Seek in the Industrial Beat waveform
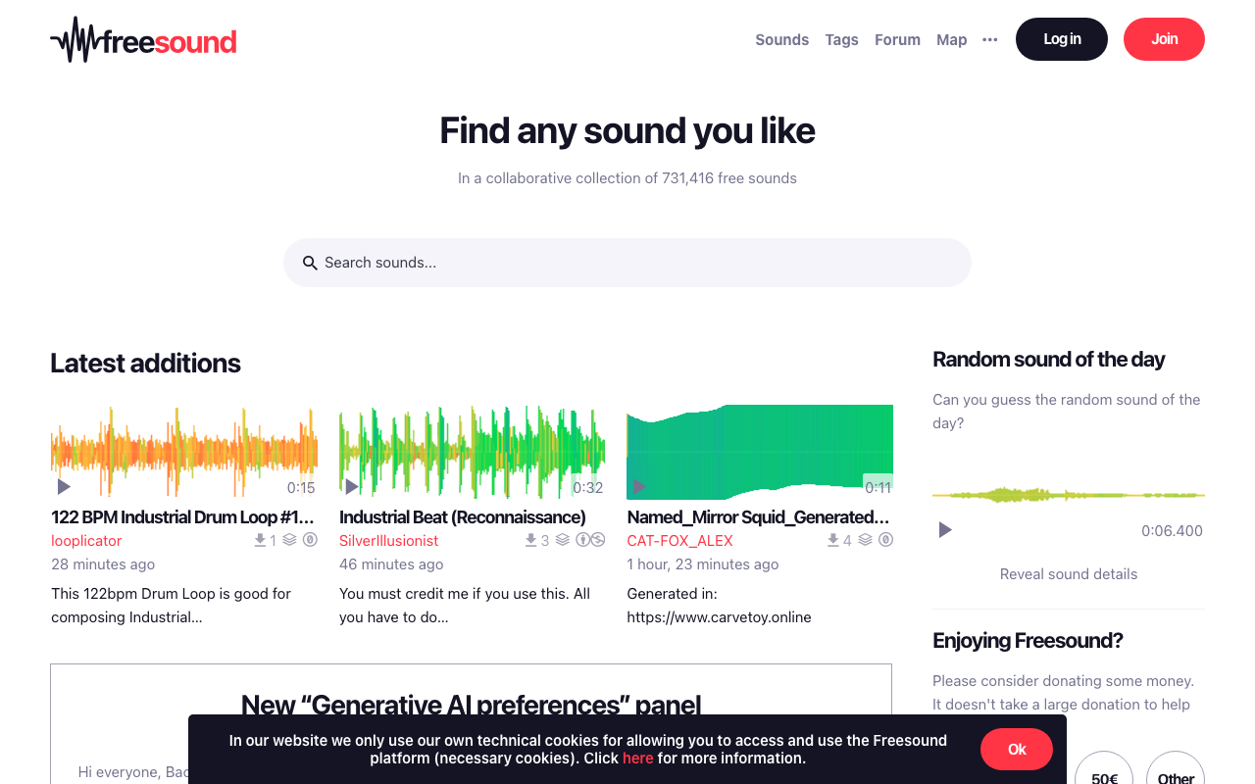 click(472, 451)
